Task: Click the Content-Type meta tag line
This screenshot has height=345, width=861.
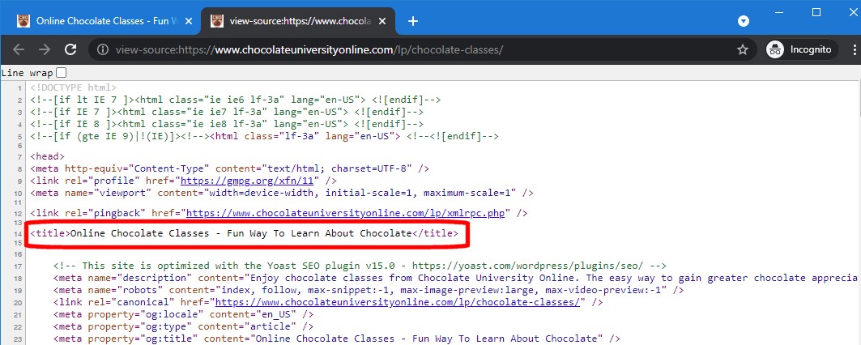Action: pyautogui.click(x=229, y=168)
